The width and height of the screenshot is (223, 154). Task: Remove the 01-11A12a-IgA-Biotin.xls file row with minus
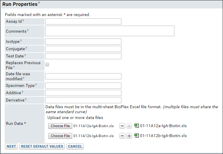click(122, 126)
